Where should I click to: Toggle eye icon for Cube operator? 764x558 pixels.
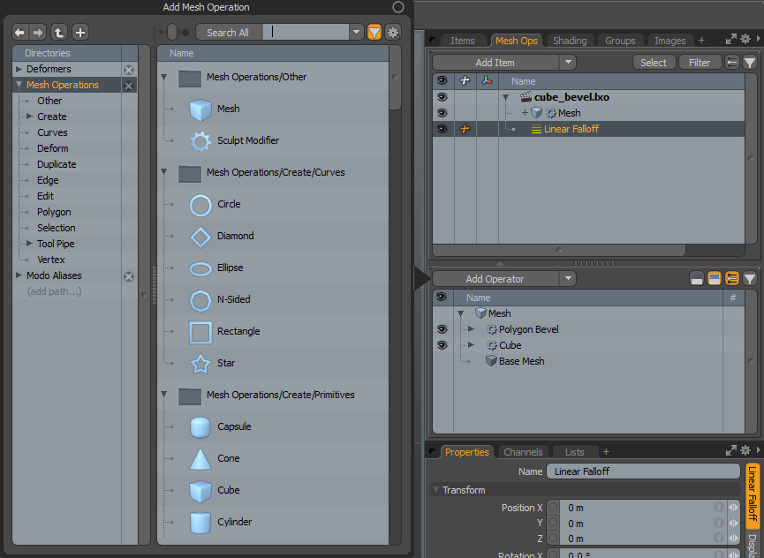point(442,345)
